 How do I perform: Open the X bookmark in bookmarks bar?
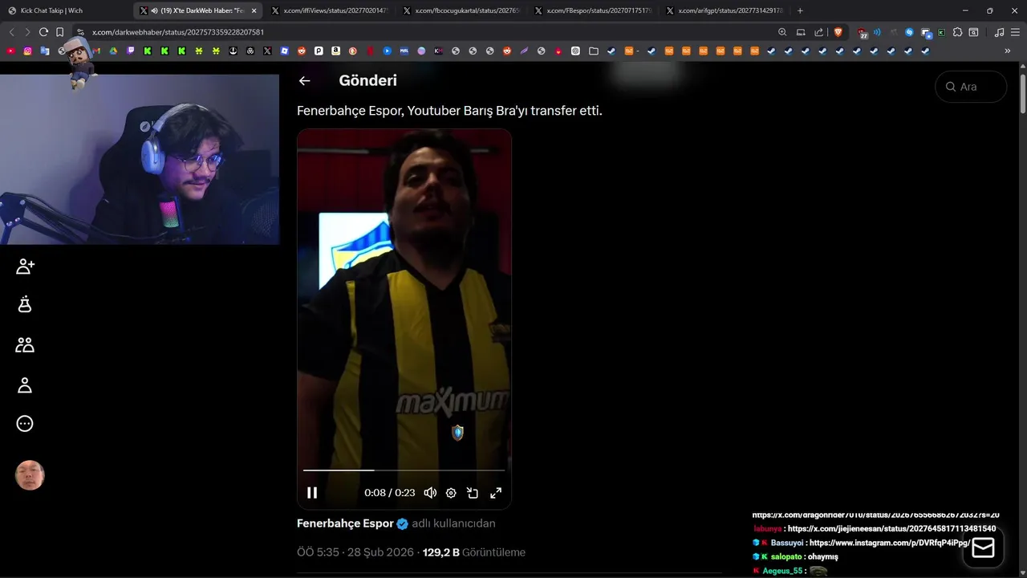(267, 51)
